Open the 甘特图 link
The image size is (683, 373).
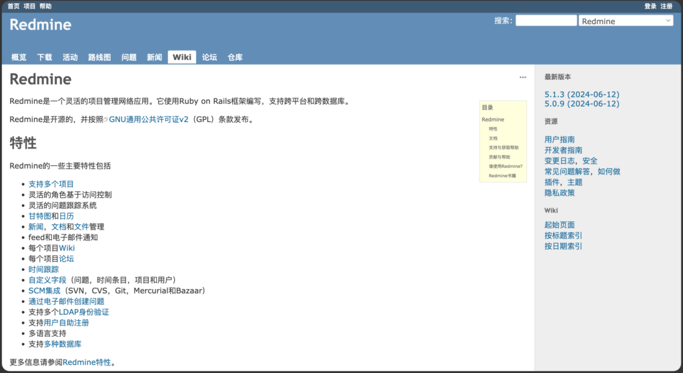(x=39, y=216)
